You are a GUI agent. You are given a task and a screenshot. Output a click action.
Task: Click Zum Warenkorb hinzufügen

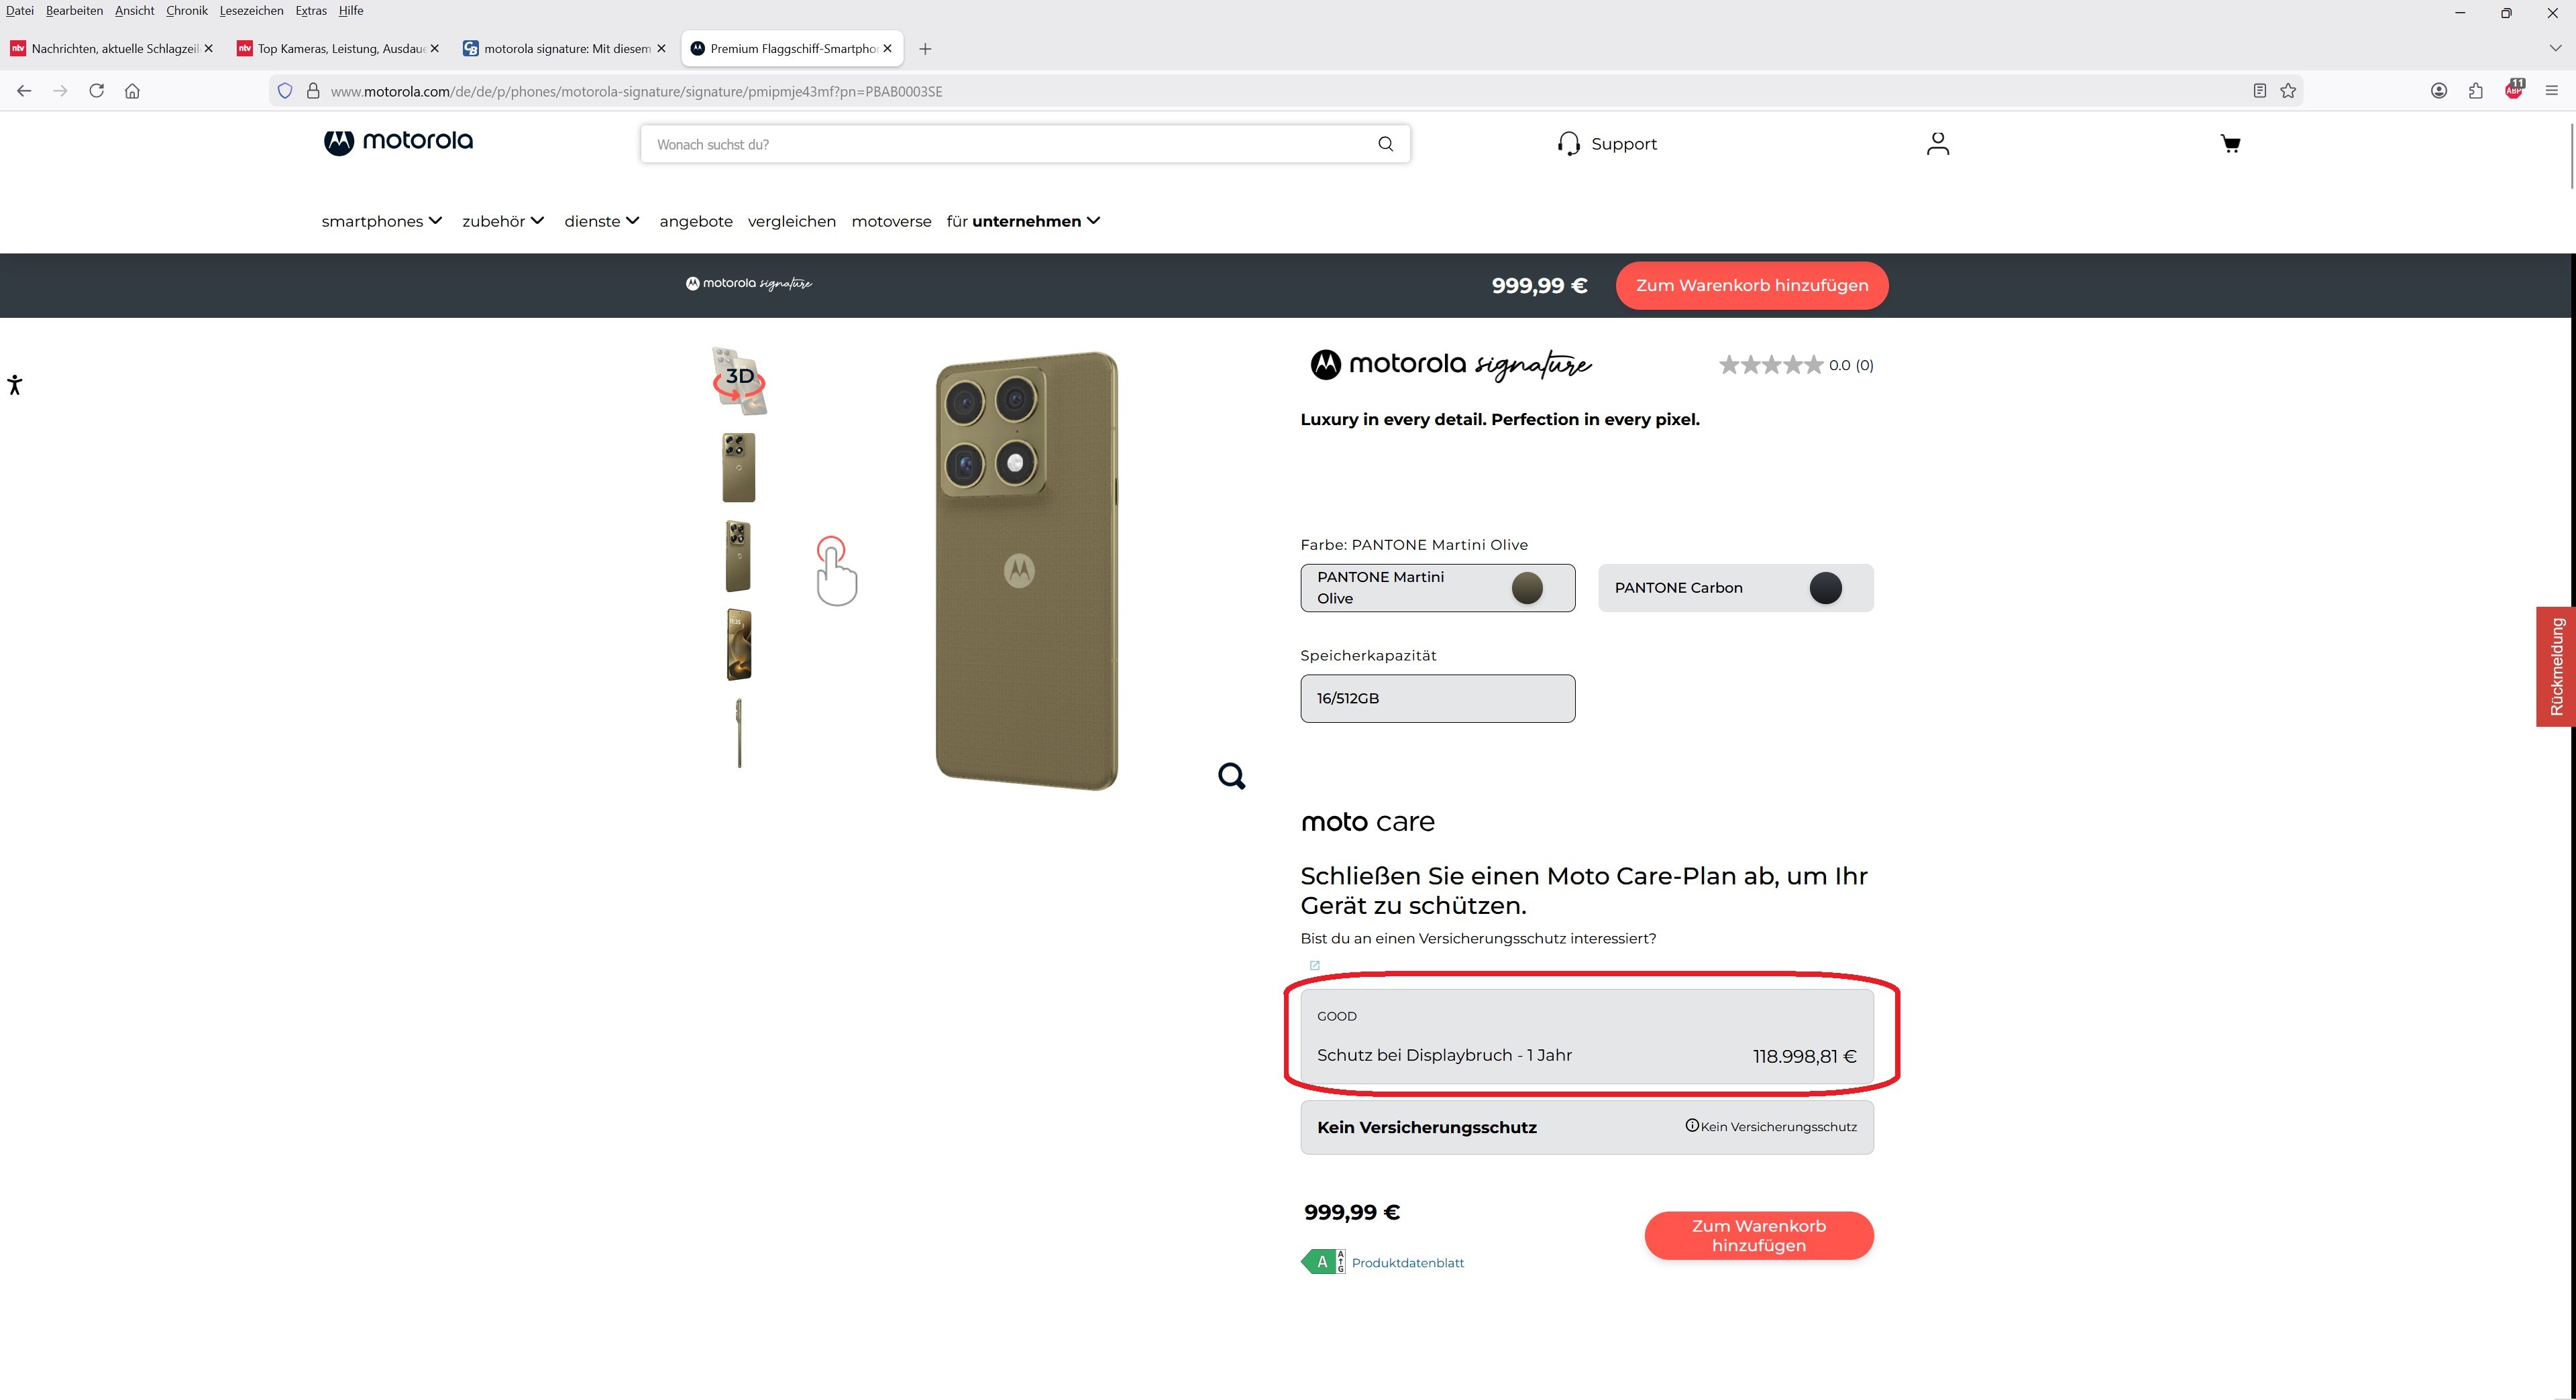coord(1758,1235)
